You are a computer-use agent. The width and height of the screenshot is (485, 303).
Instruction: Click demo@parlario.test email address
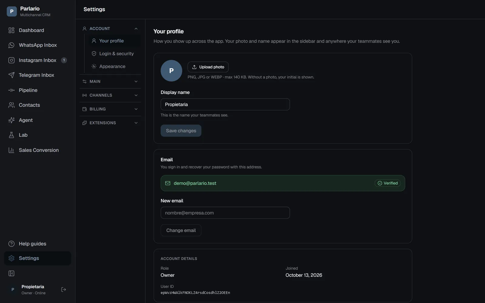coord(195,183)
